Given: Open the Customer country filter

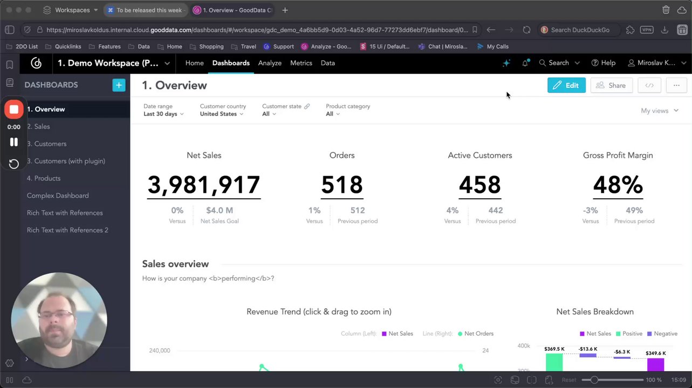Looking at the screenshot, I should pos(223,110).
